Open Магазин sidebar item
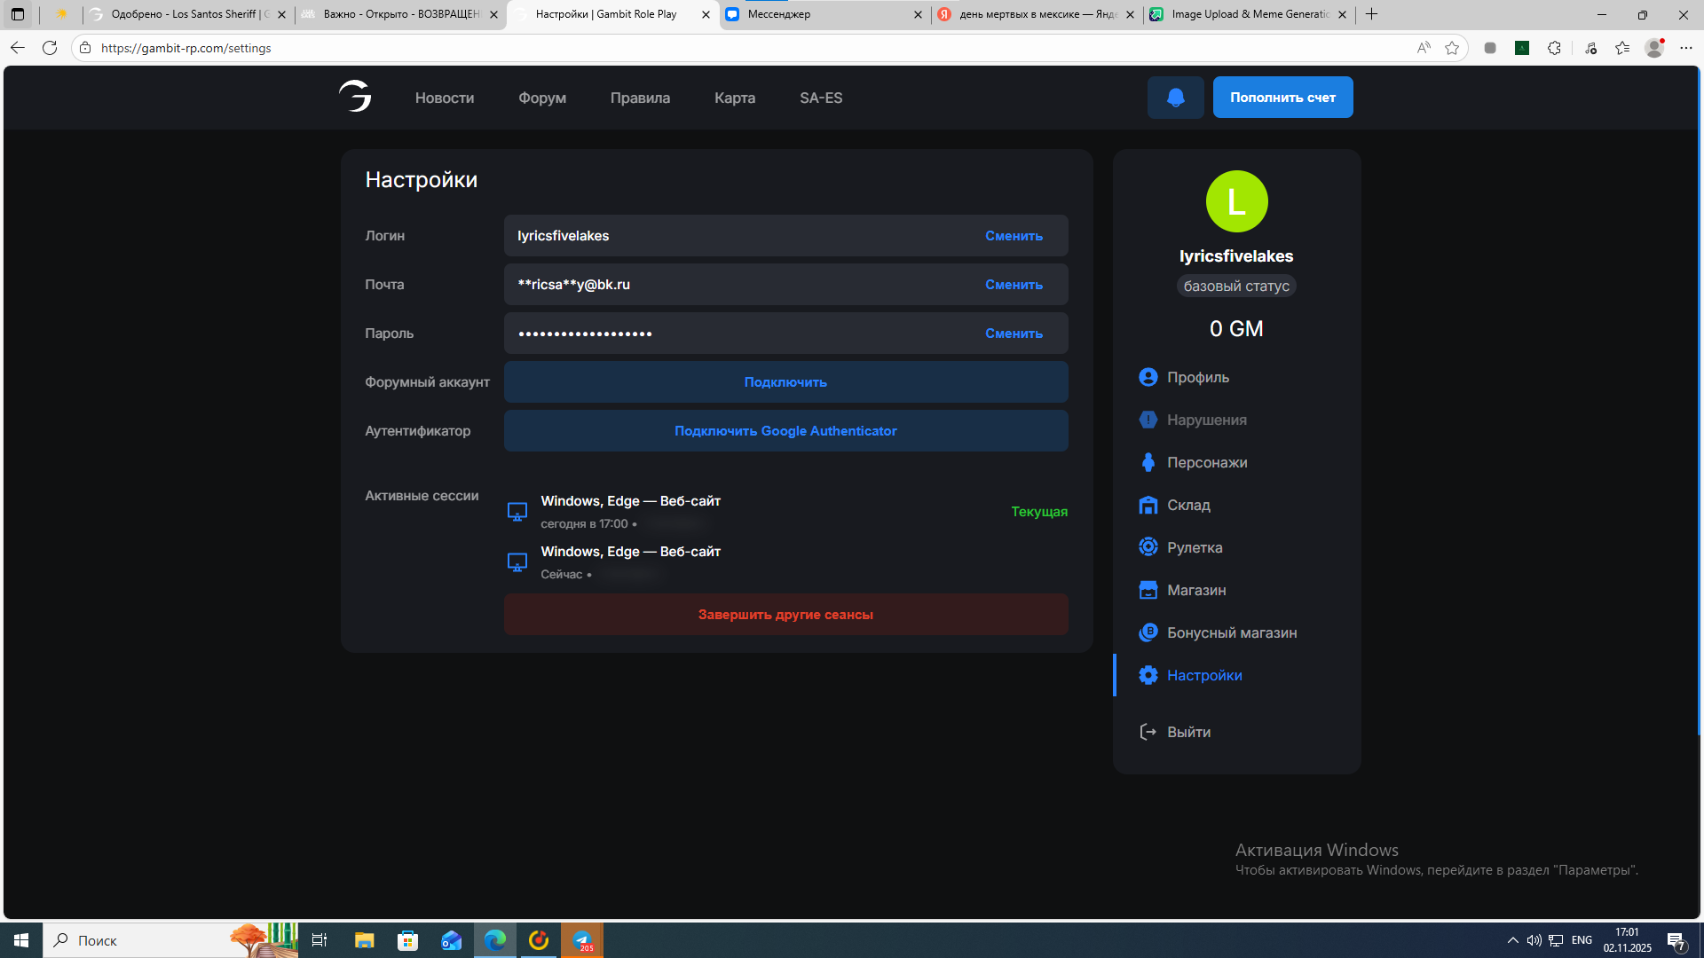This screenshot has width=1704, height=958. pos(1195,590)
